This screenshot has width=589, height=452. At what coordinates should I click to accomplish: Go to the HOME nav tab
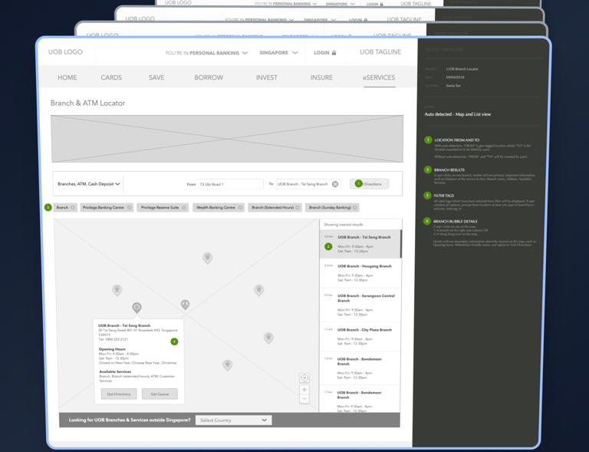pos(67,78)
